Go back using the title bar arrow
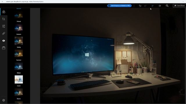 tap(2, 1)
